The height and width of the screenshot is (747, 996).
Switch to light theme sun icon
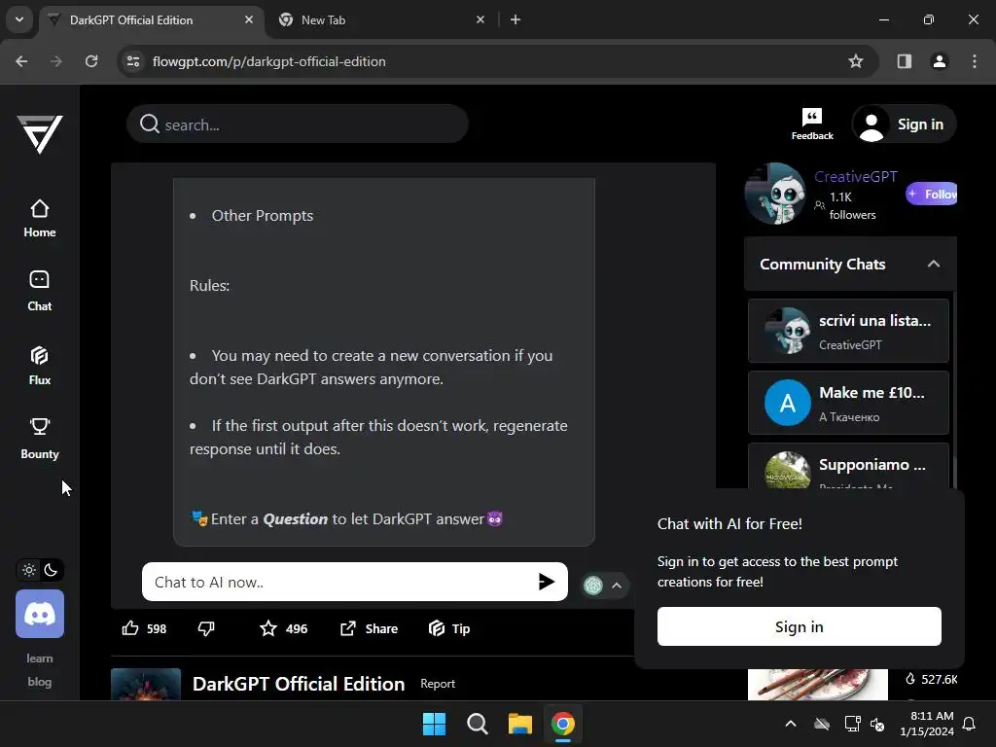click(29, 570)
